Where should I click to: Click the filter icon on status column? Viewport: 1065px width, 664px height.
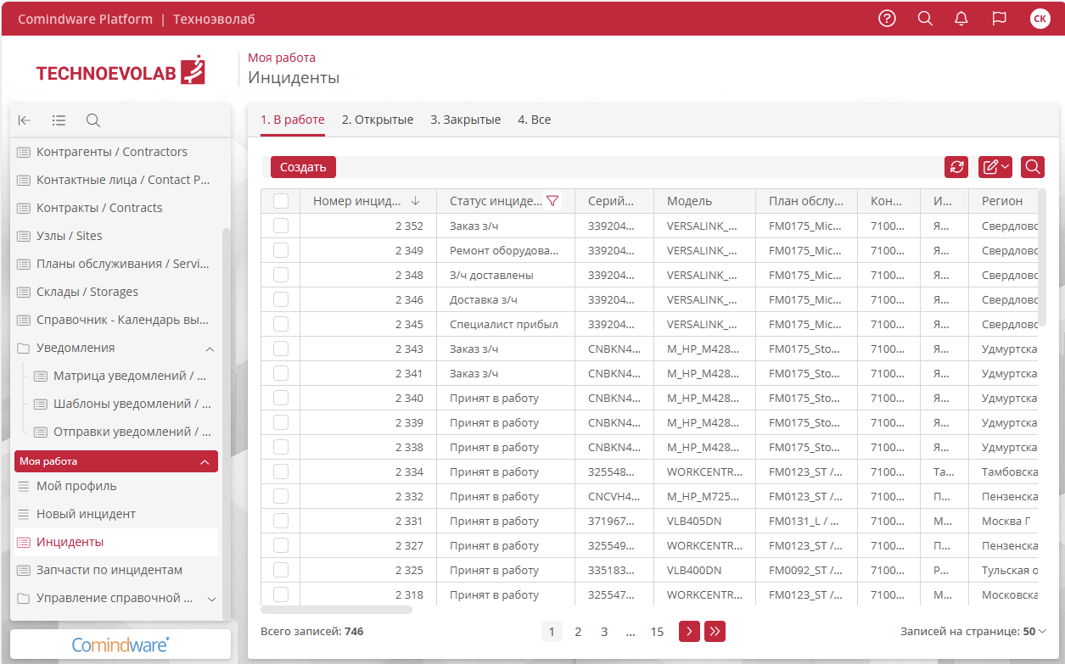[552, 201]
